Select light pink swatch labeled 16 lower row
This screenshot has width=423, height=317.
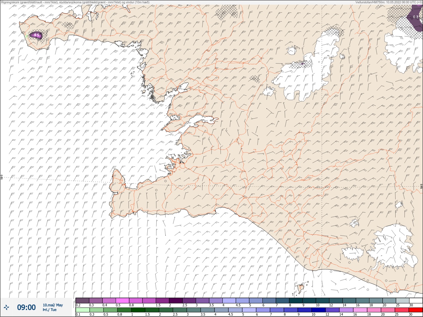click(360, 310)
